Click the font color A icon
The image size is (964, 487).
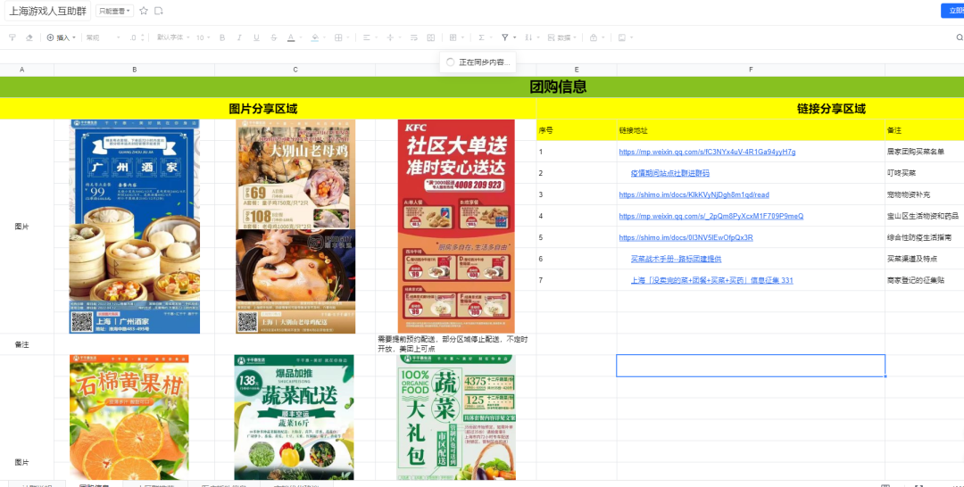pos(291,37)
